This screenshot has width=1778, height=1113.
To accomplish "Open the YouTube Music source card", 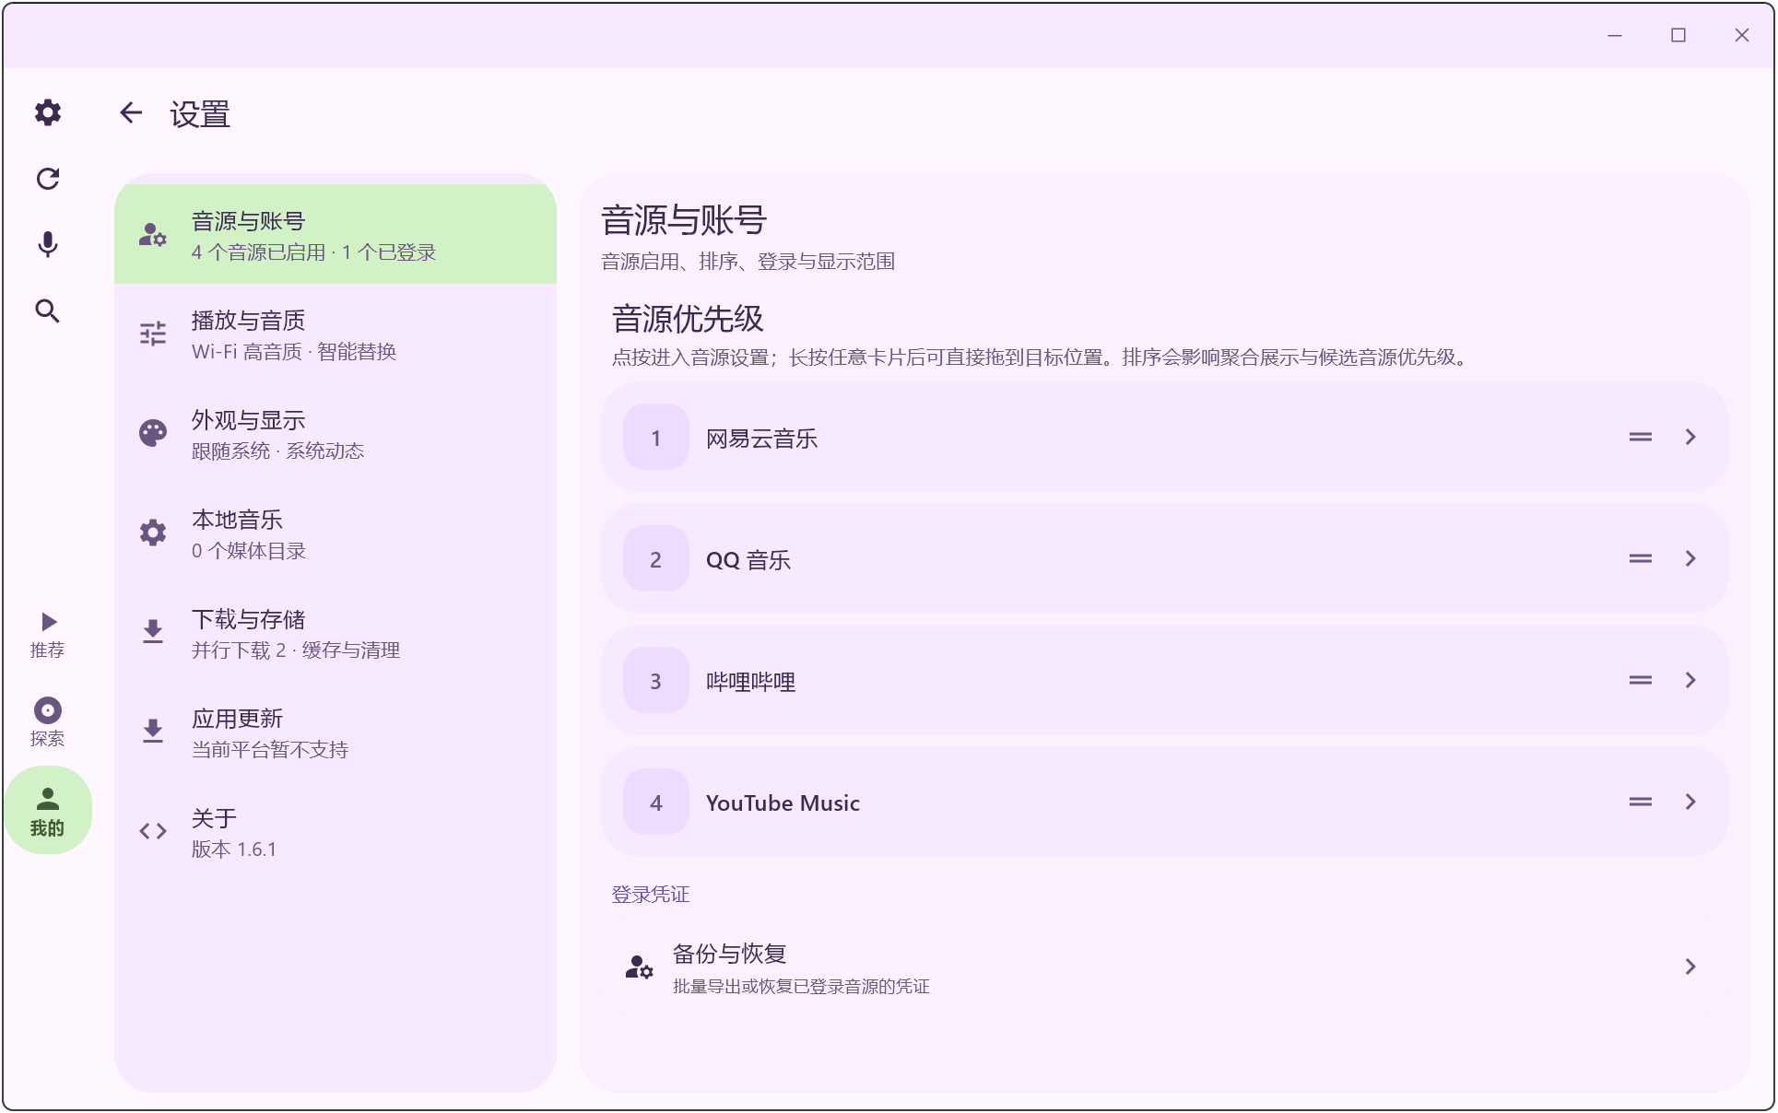I will 1164,803.
